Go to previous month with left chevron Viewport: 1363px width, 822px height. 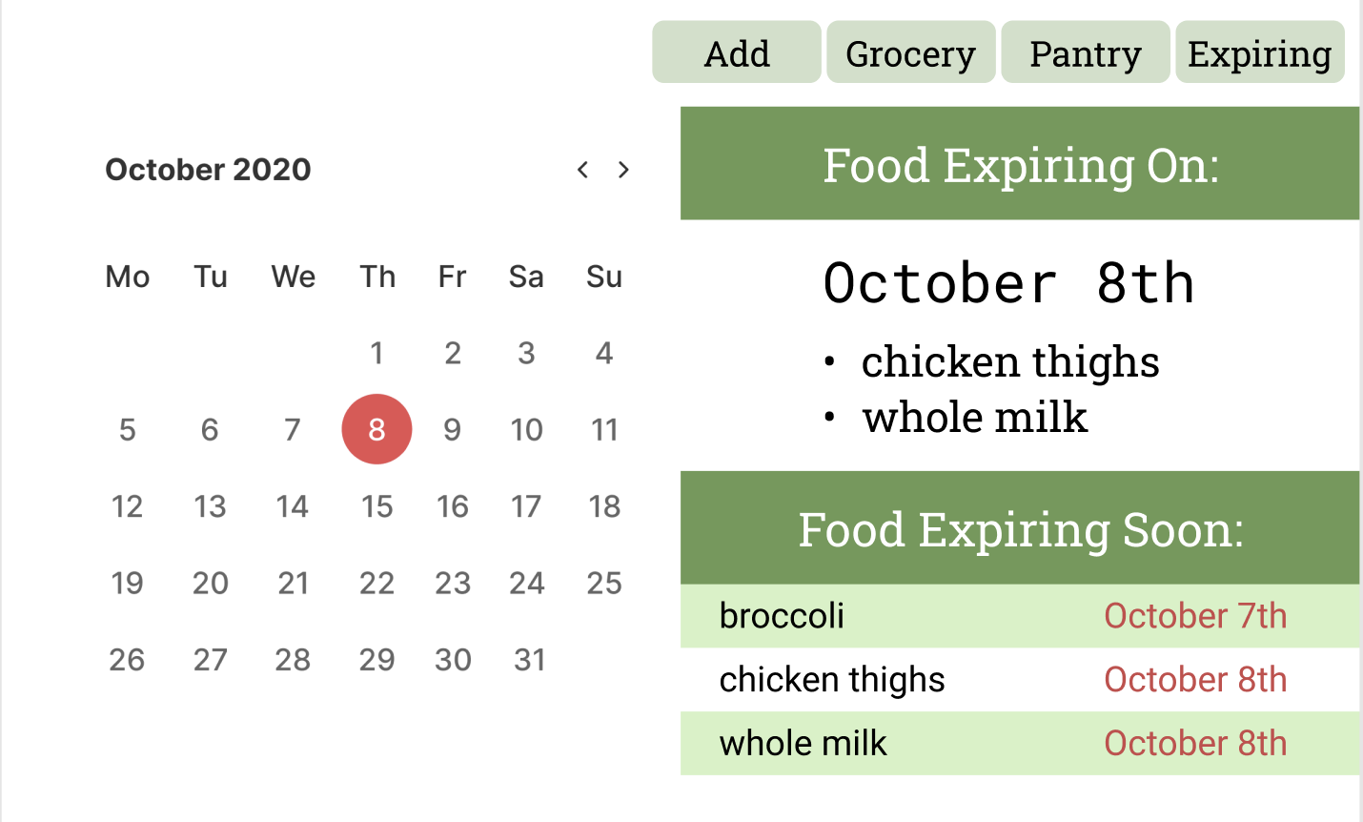coord(582,170)
